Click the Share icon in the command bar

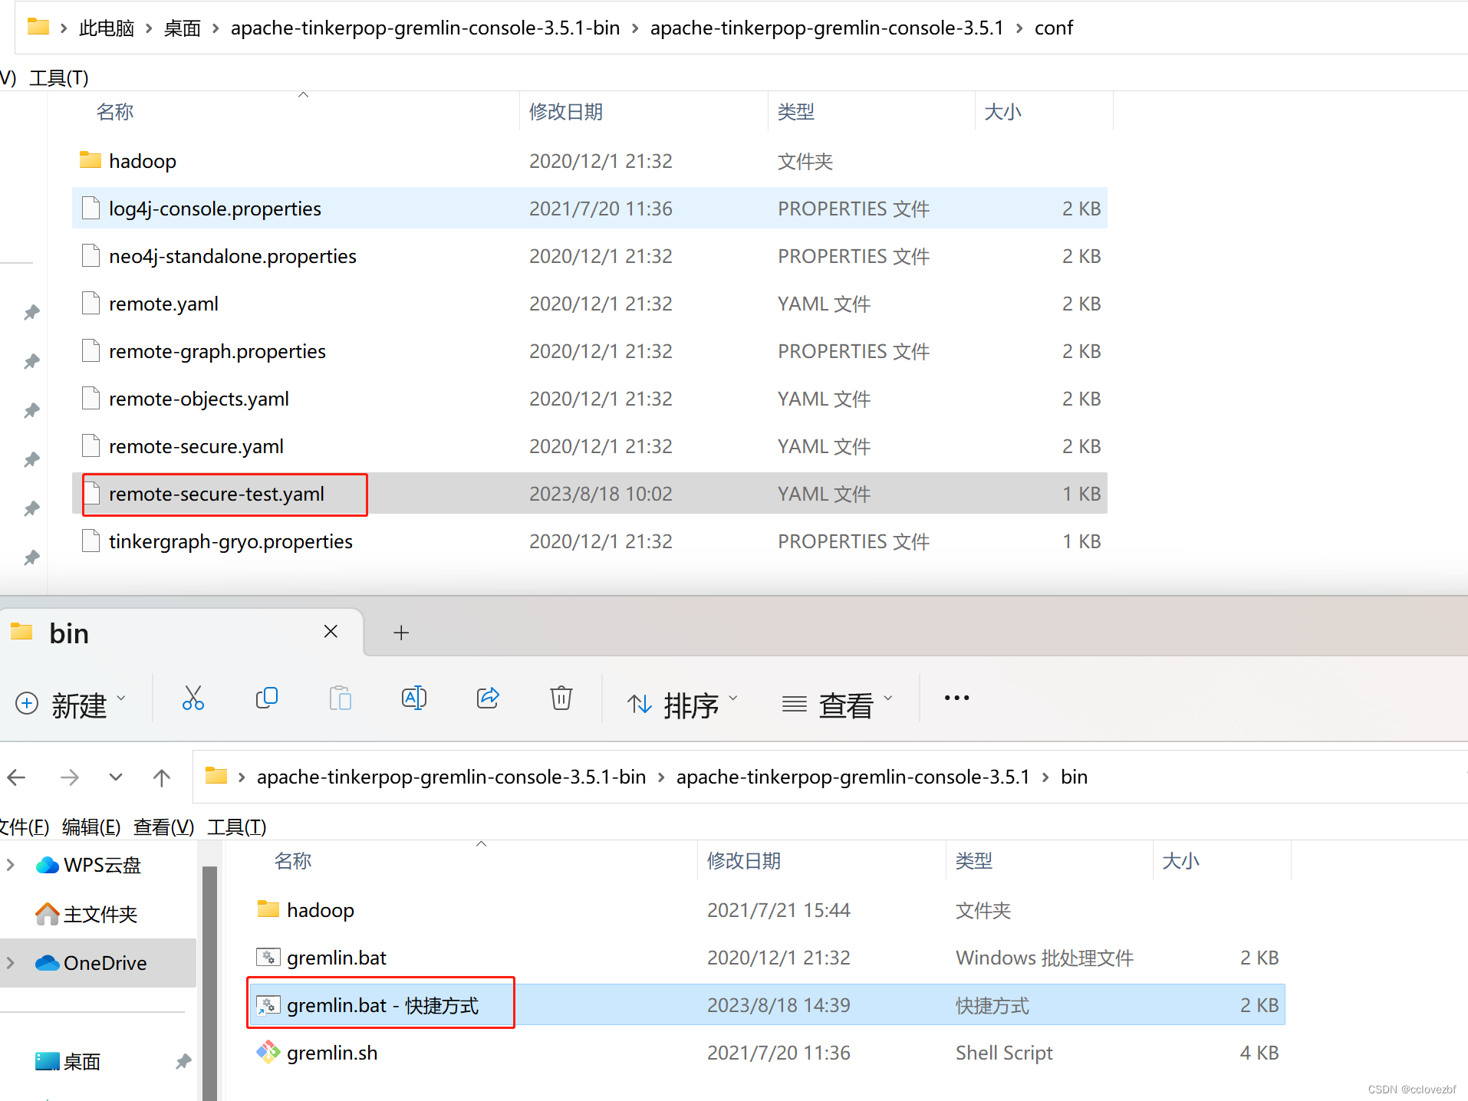(488, 698)
